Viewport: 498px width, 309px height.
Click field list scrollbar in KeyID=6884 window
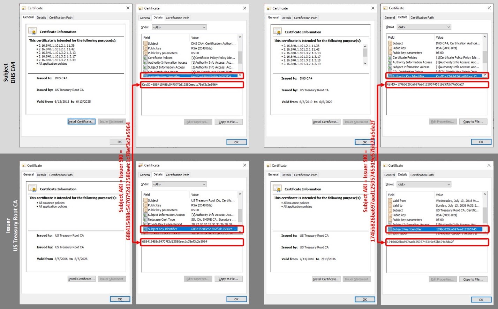click(x=240, y=56)
